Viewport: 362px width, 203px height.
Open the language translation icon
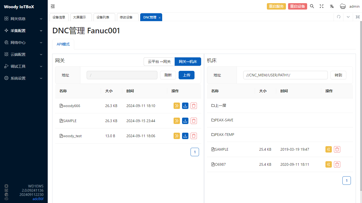332,6
